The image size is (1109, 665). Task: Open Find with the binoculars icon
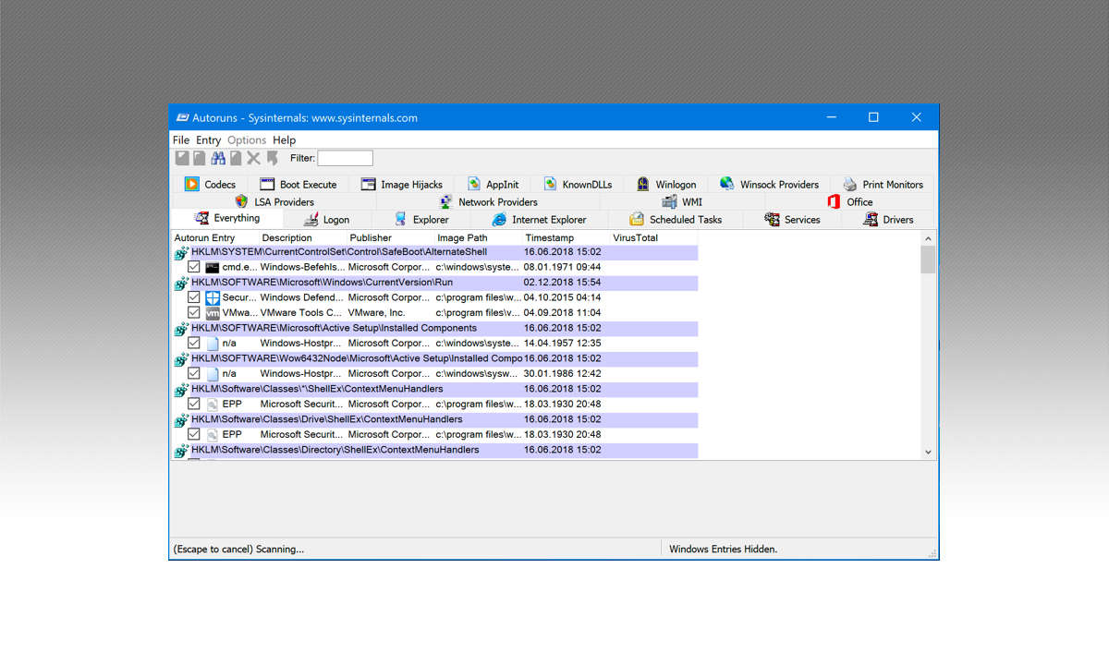point(218,158)
